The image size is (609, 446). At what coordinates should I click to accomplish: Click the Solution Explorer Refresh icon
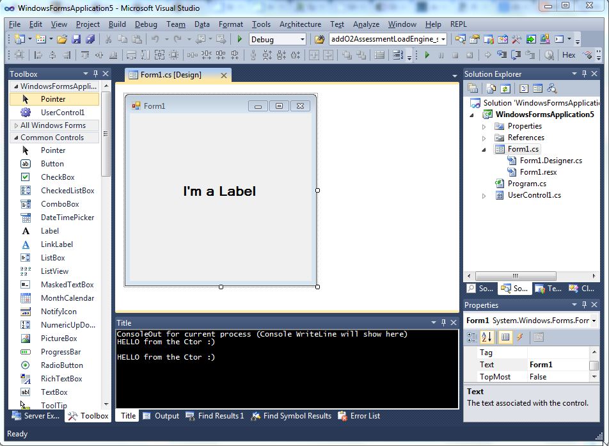point(505,88)
